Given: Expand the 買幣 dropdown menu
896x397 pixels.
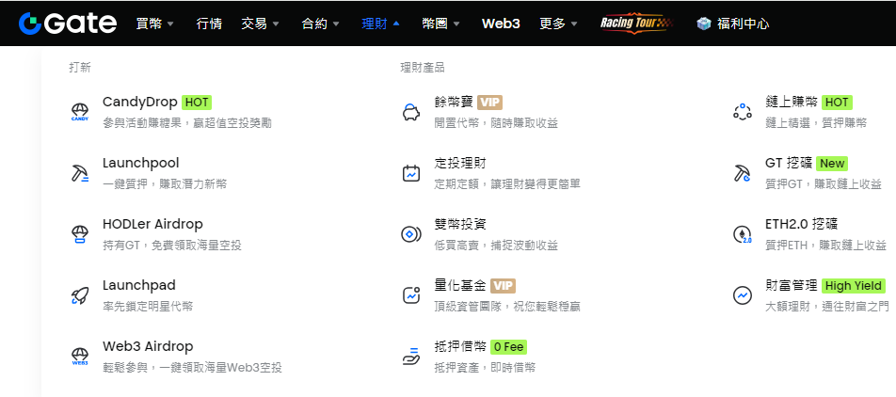Looking at the screenshot, I should (x=154, y=24).
